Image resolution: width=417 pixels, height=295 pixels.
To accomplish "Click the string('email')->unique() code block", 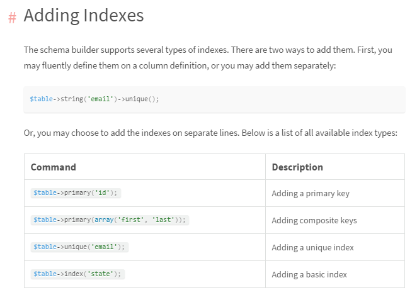I will (214, 99).
